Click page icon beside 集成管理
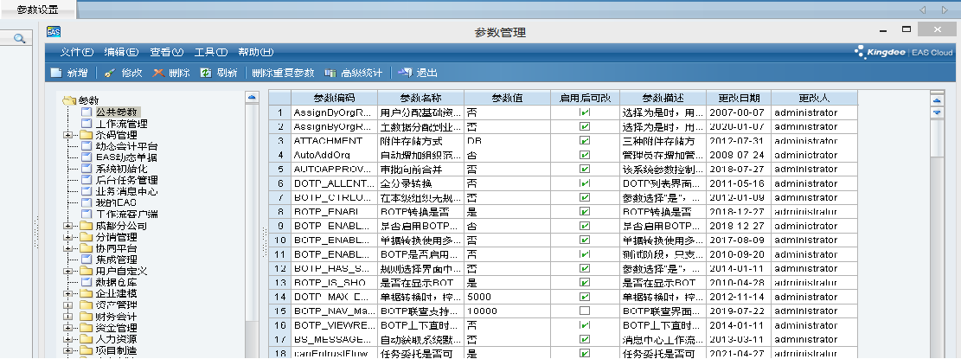This screenshot has width=961, height=359. 86,260
